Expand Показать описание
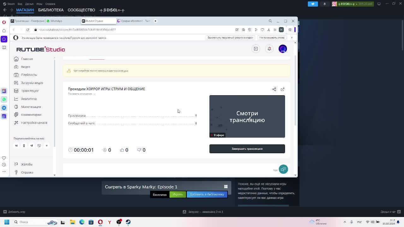 (x=81, y=94)
